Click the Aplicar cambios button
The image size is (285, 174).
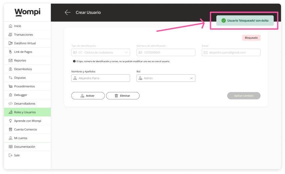[x=244, y=96]
